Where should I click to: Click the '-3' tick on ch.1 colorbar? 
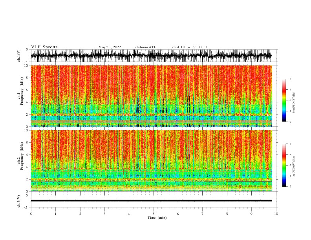click(289, 79)
